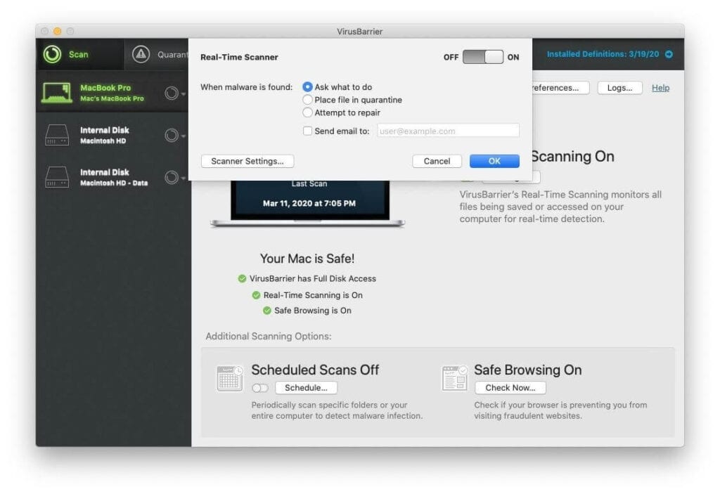This screenshot has width=720, height=494.
Task: Click the green check beside Real-Time Scanning is On
Action: point(256,295)
